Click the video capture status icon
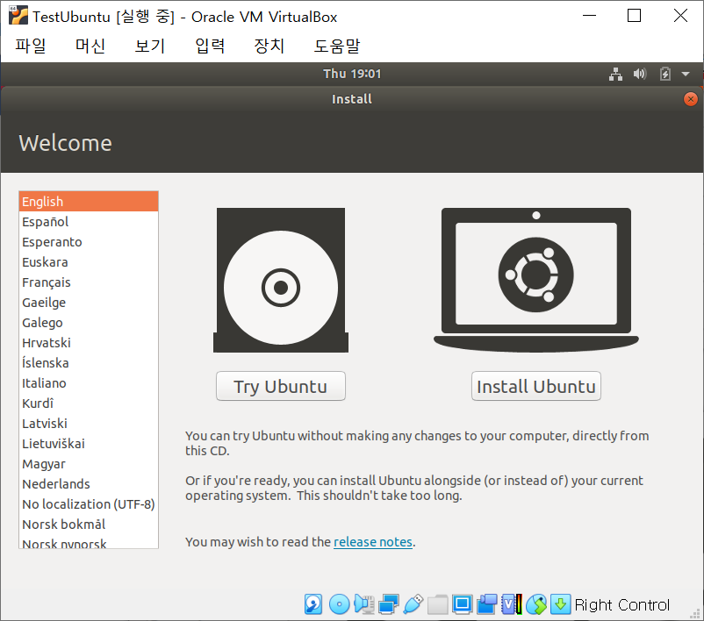The width and height of the screenshot is (704, 621). [486, 604]
